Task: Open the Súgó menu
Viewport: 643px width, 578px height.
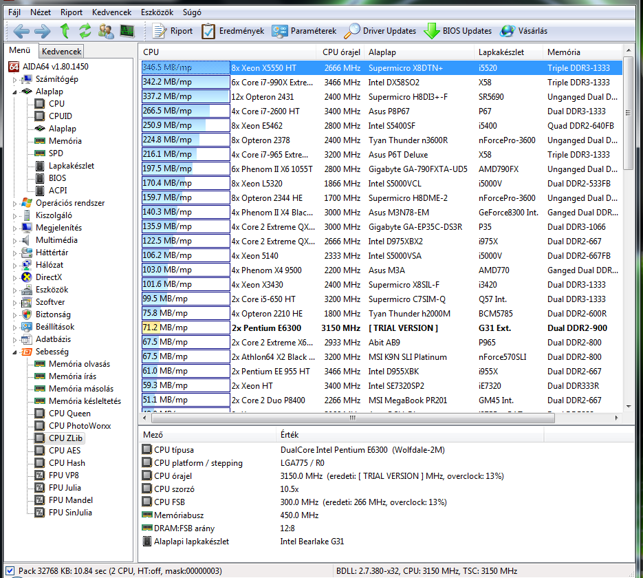Action: click(x=192, y=12)
